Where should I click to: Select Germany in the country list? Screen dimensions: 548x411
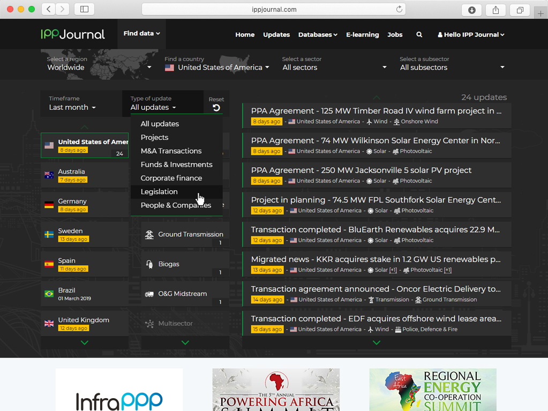72,201
